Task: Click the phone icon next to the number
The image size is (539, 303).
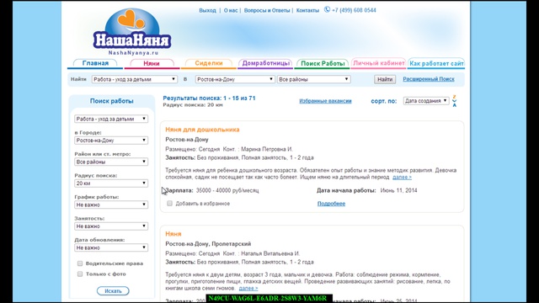Action: 327,9
